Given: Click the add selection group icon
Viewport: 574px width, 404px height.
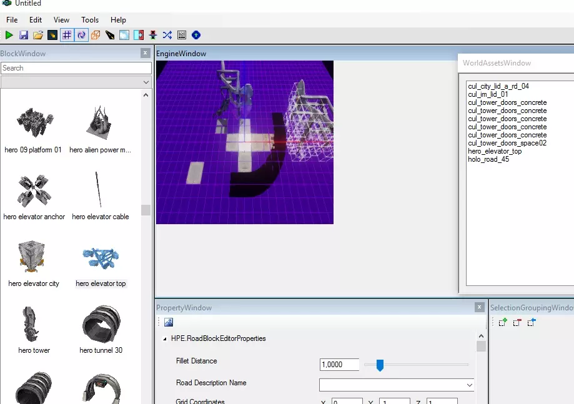Looking at the screenshot, I should coord(503,322).
